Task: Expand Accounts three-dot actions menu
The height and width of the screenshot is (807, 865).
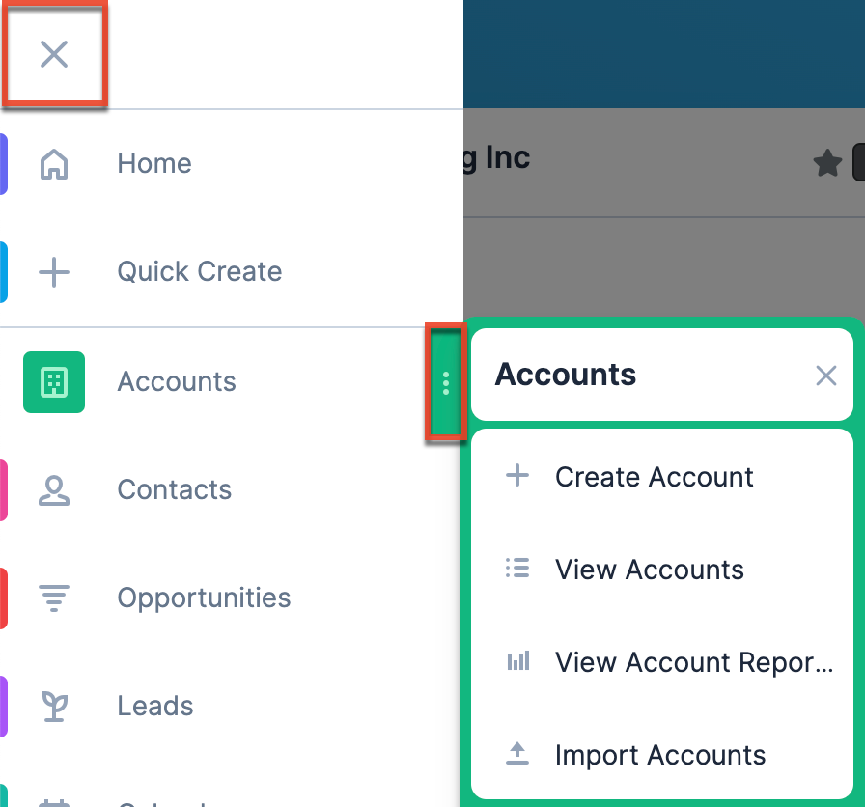Action: point(445,383)
